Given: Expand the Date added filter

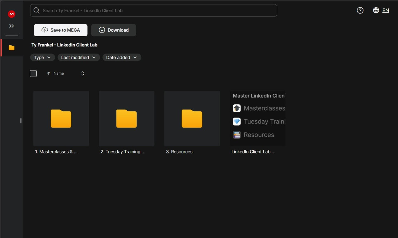Looking at the screenshot, I should tap(122, 57).
